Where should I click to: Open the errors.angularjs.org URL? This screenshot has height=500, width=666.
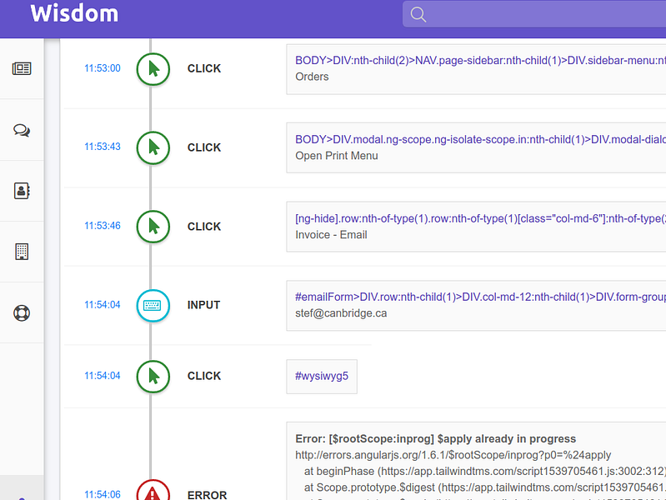tap(453, 455)
